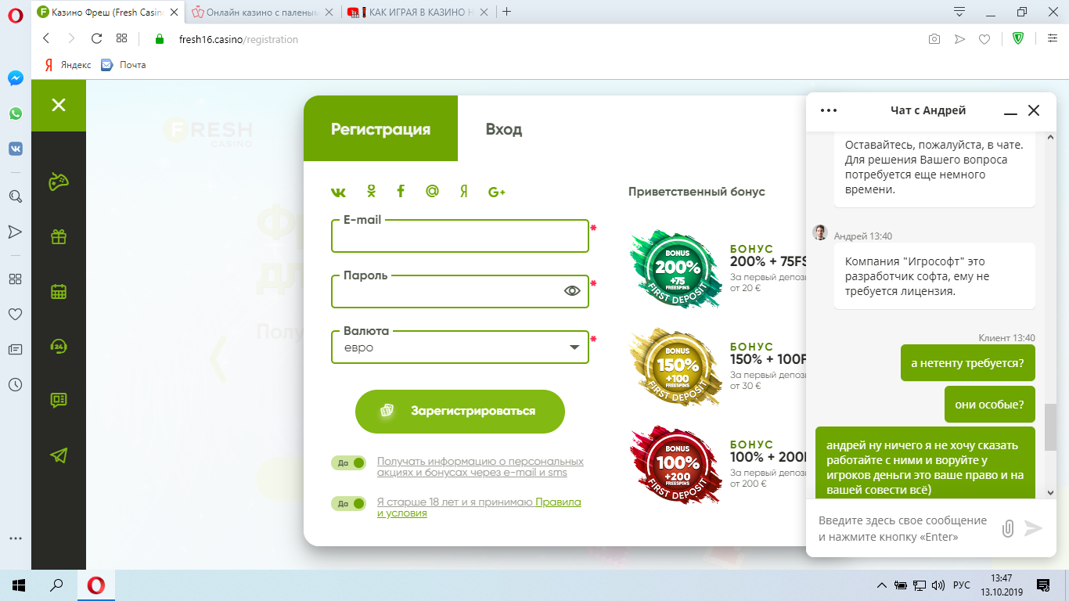Choose the Google+ login icon
The image size is (1069, 601).
(496, 192)
